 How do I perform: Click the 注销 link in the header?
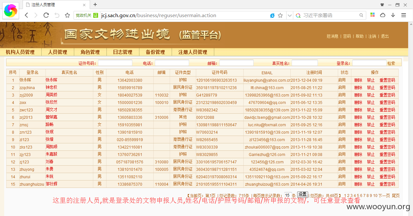pyautogui.click(x=372, y=36)
